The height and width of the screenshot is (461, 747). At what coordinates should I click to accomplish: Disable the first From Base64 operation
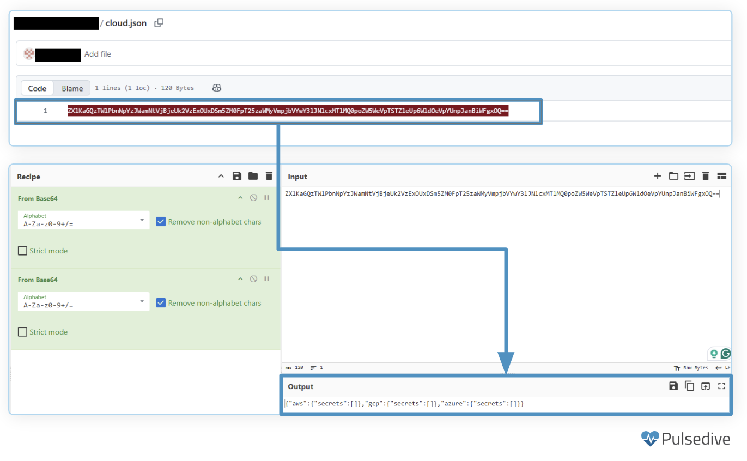pyautogui.click(x=253, y=198)
